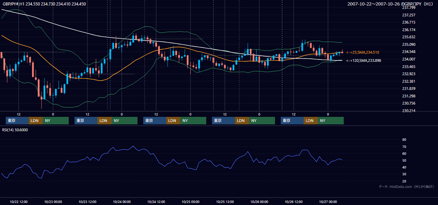Click price axis label 237.799
This screenshot has width=438, height=205.
point(409,8)
